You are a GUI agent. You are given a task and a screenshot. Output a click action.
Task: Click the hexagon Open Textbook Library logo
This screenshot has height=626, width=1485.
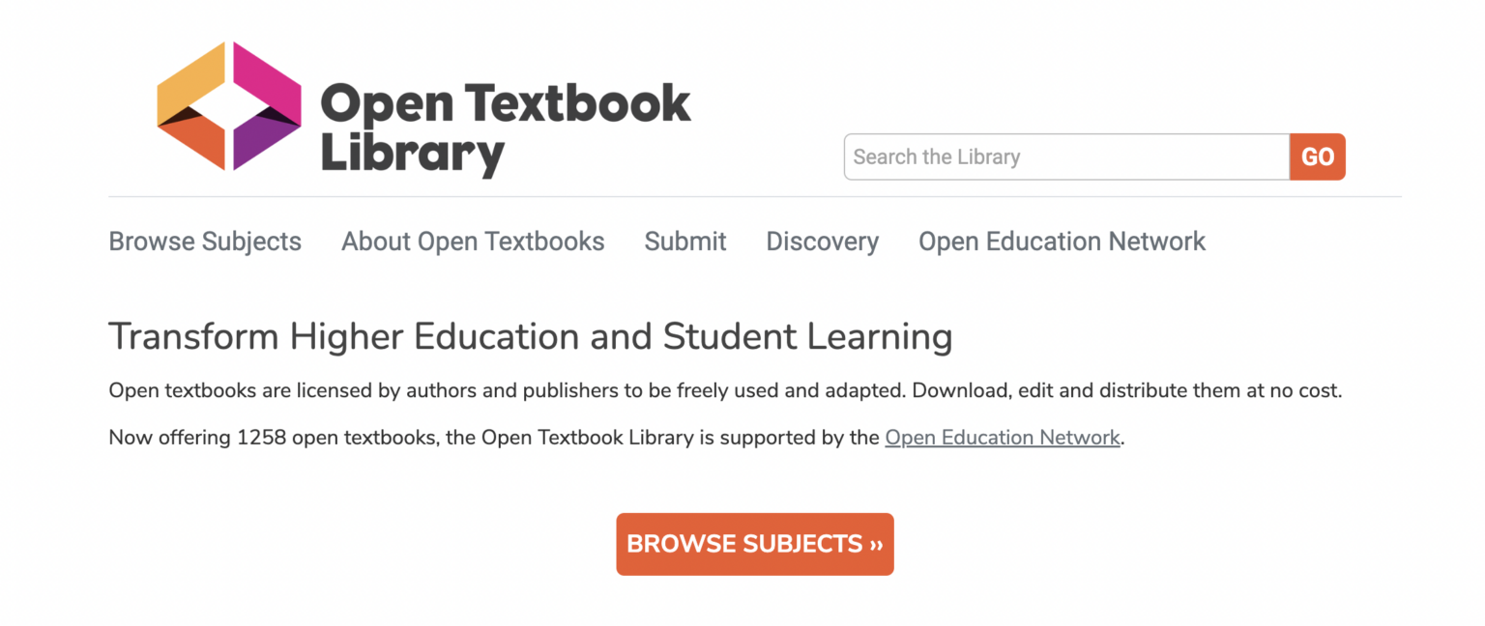tap(229, 106)
